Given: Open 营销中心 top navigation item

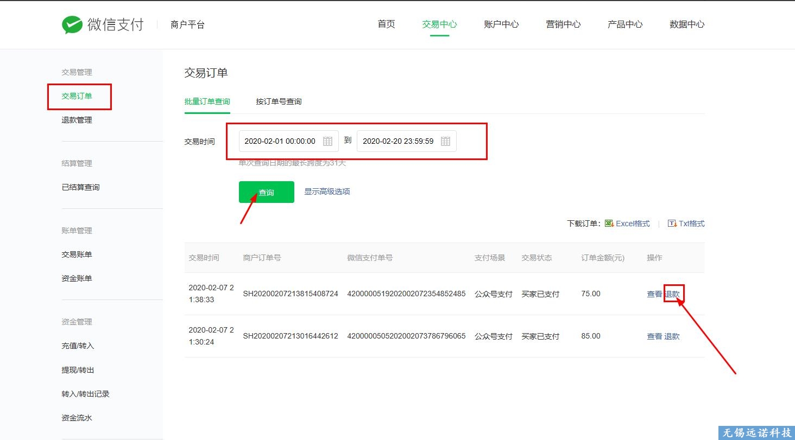Looking at the screenshot, I should (563, 24).
